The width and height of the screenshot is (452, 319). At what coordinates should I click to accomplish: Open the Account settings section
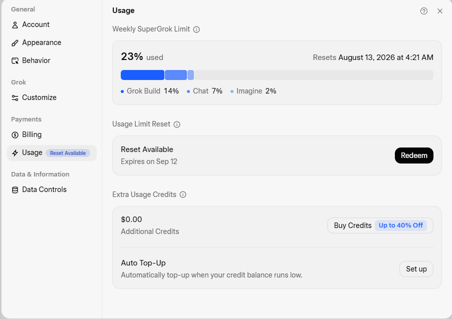point(52,24)
